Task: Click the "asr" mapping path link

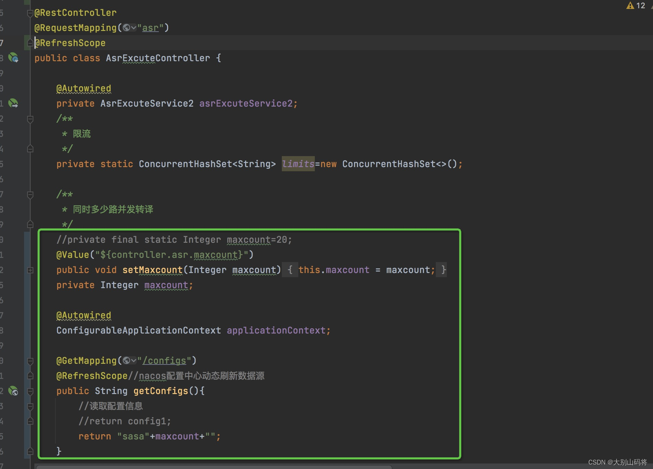Action: (151, 28)
